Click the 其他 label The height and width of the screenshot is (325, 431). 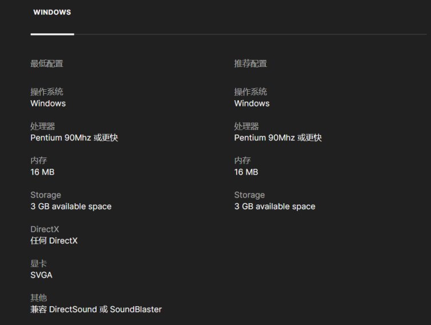(x=39, y=298)
